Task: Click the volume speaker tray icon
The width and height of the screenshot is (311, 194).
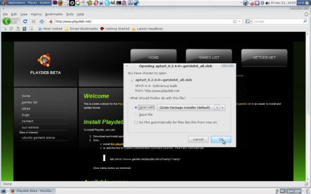Action: 268,3
